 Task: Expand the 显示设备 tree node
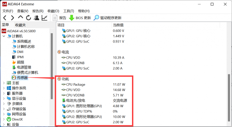[x=4, y=99]
